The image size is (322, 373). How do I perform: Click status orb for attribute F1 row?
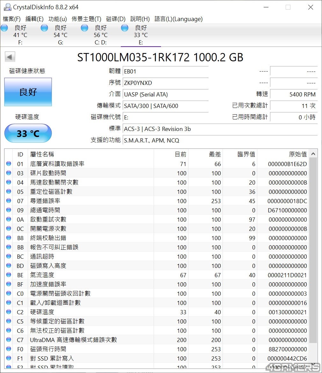[x=9, y=358]
